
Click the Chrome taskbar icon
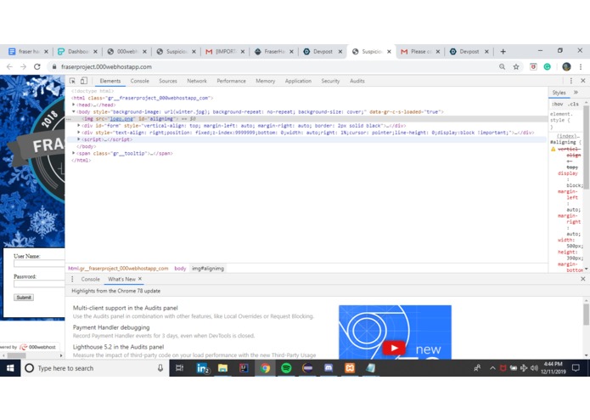click(x=265, y=368)
